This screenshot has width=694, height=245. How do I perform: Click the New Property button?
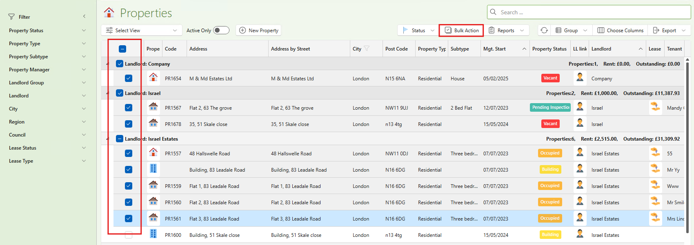point(258,30)
